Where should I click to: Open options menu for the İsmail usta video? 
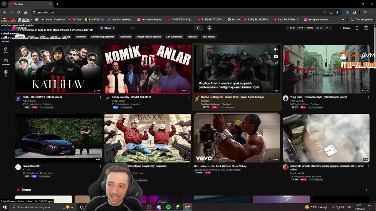368,166
